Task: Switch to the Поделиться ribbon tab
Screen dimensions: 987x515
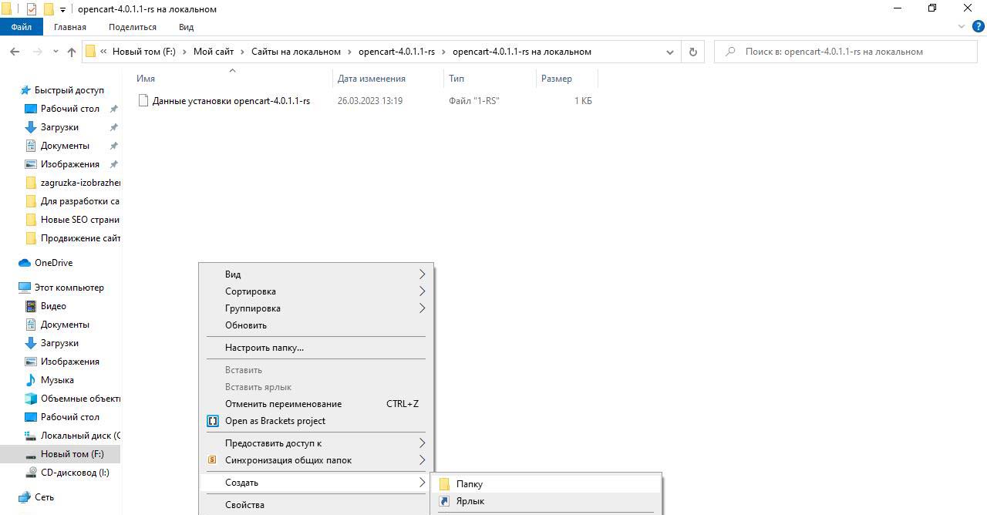Action: [132, 27]
